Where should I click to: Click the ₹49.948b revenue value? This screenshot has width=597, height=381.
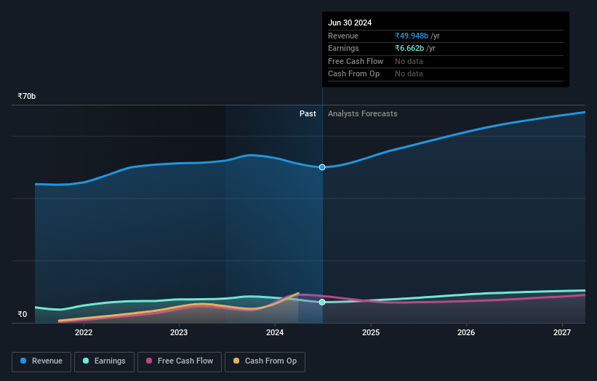pyautogui.click(x=412, y=36)
